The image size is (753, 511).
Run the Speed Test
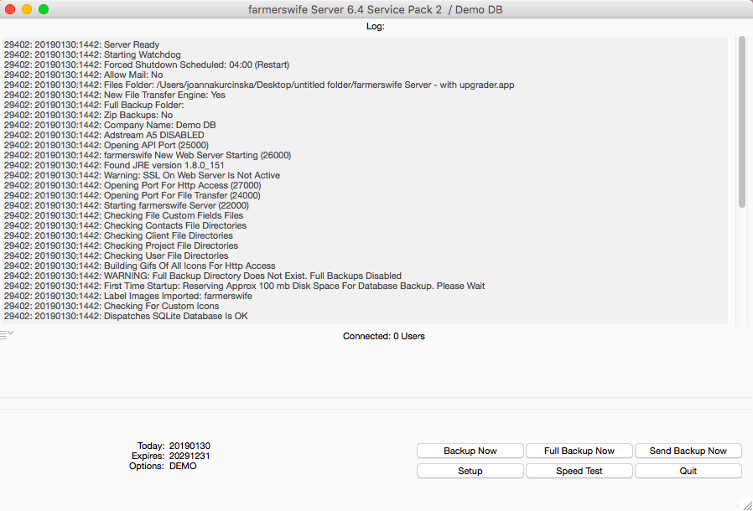[579, 471]
